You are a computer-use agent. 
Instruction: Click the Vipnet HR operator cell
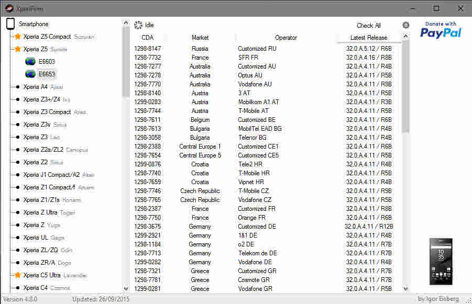coord(251,182)
